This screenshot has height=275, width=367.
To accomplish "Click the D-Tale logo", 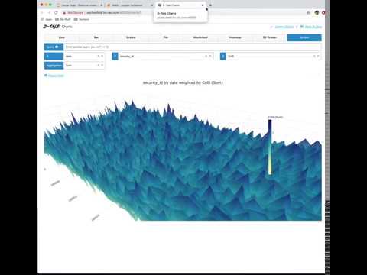I will (52, 27).
